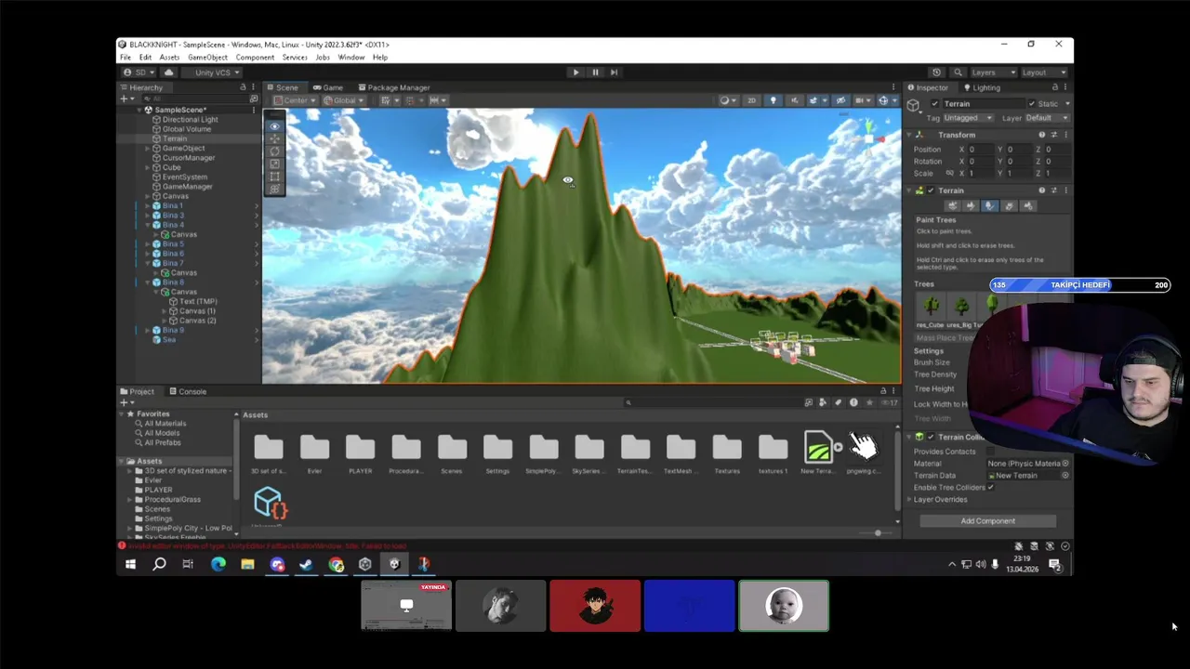
Task: Open Google Chrome from the Windows taskbar
Action: tap(336, 564)
